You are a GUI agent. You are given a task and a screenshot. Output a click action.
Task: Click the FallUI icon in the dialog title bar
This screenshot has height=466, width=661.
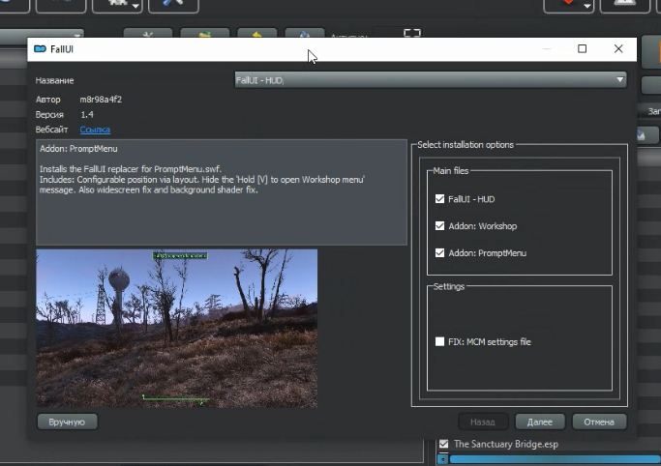pos(40,49)
